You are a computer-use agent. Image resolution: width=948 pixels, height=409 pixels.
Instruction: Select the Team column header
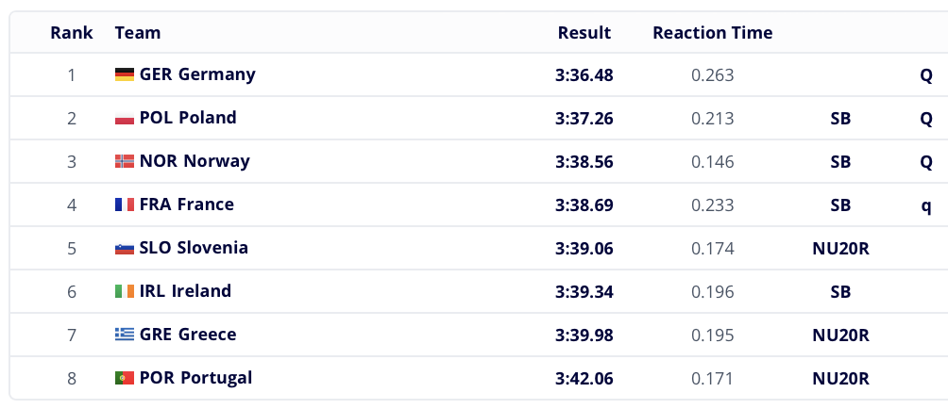138,33
